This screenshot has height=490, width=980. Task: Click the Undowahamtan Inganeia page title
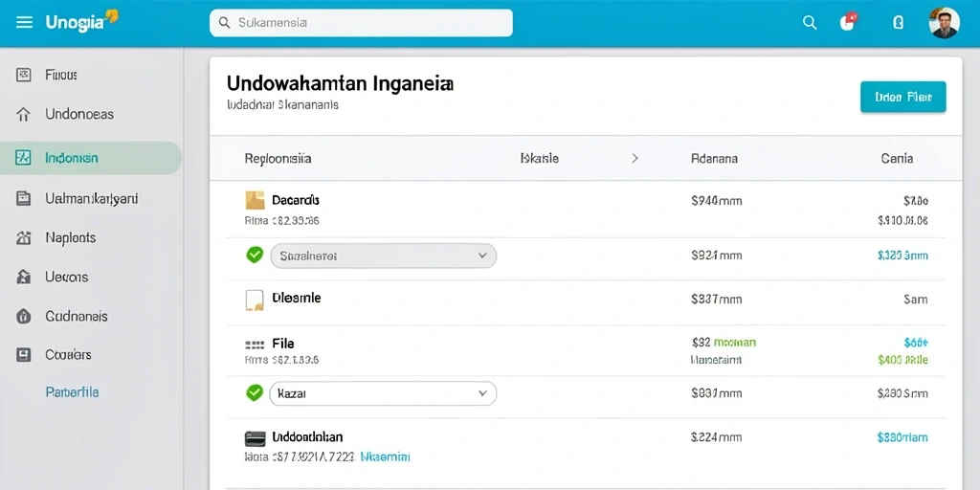pos(340,84)
